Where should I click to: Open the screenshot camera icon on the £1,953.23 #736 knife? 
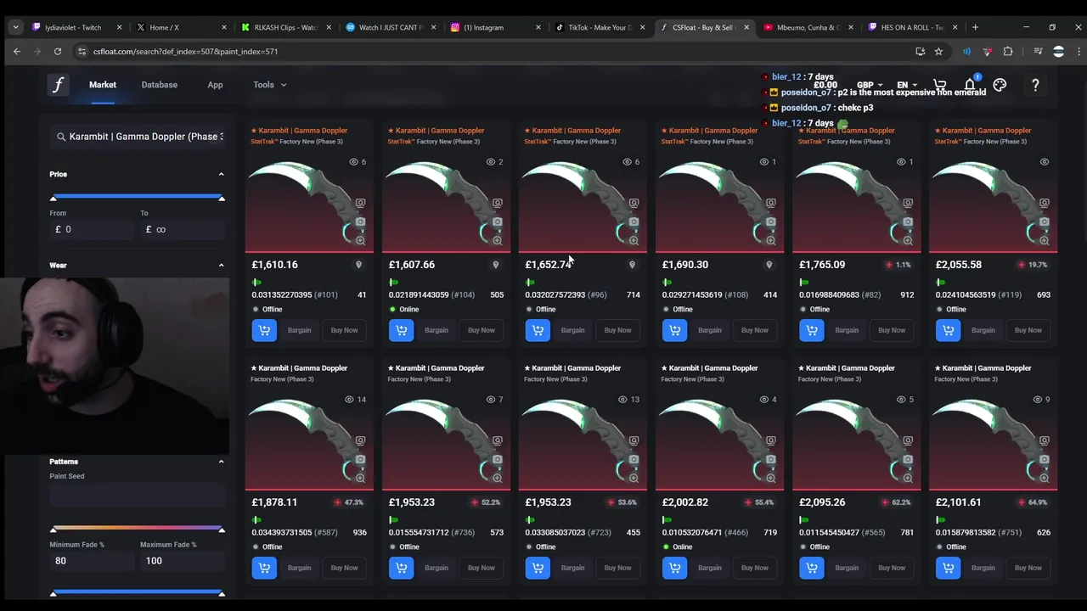[x=497, y=460]
